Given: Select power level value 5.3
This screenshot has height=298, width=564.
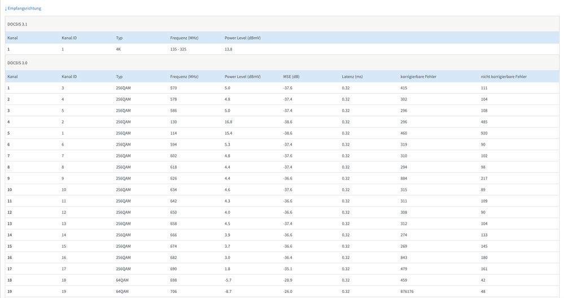Looking at the screenshot, I should (x=228, y=144).
